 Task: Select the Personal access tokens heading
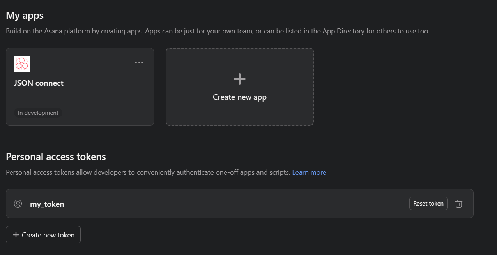56,156
